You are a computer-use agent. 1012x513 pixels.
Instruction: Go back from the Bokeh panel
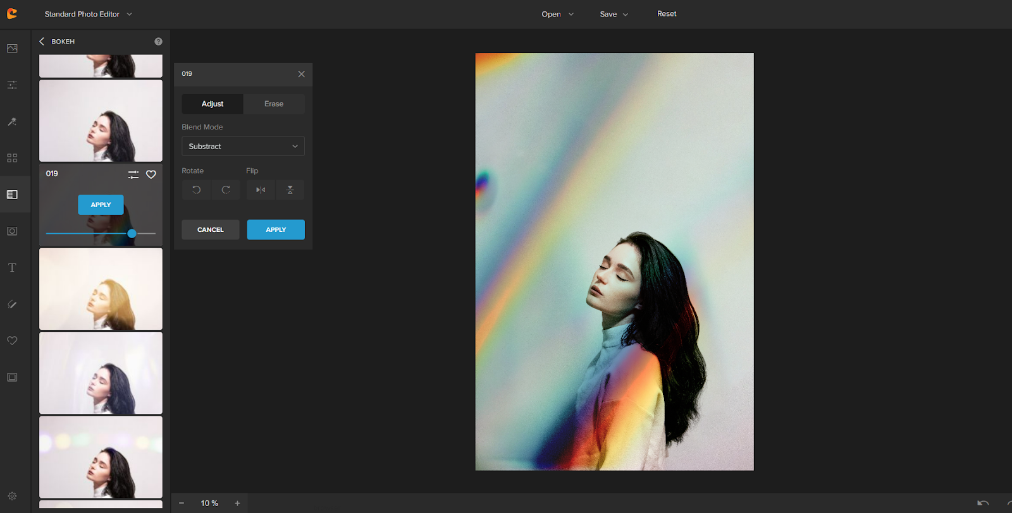click(x=42, y=42)
